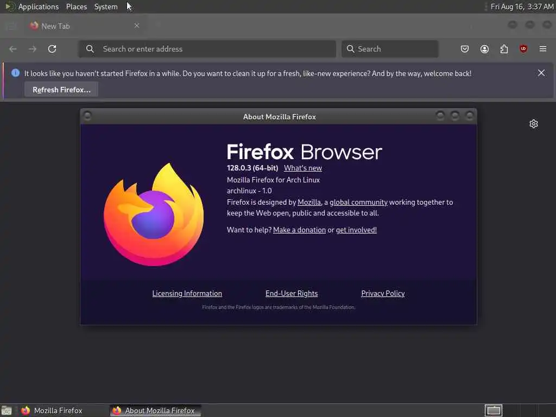
Task: Click the trademarks footnote text
Action: click(x=279, y=307)
